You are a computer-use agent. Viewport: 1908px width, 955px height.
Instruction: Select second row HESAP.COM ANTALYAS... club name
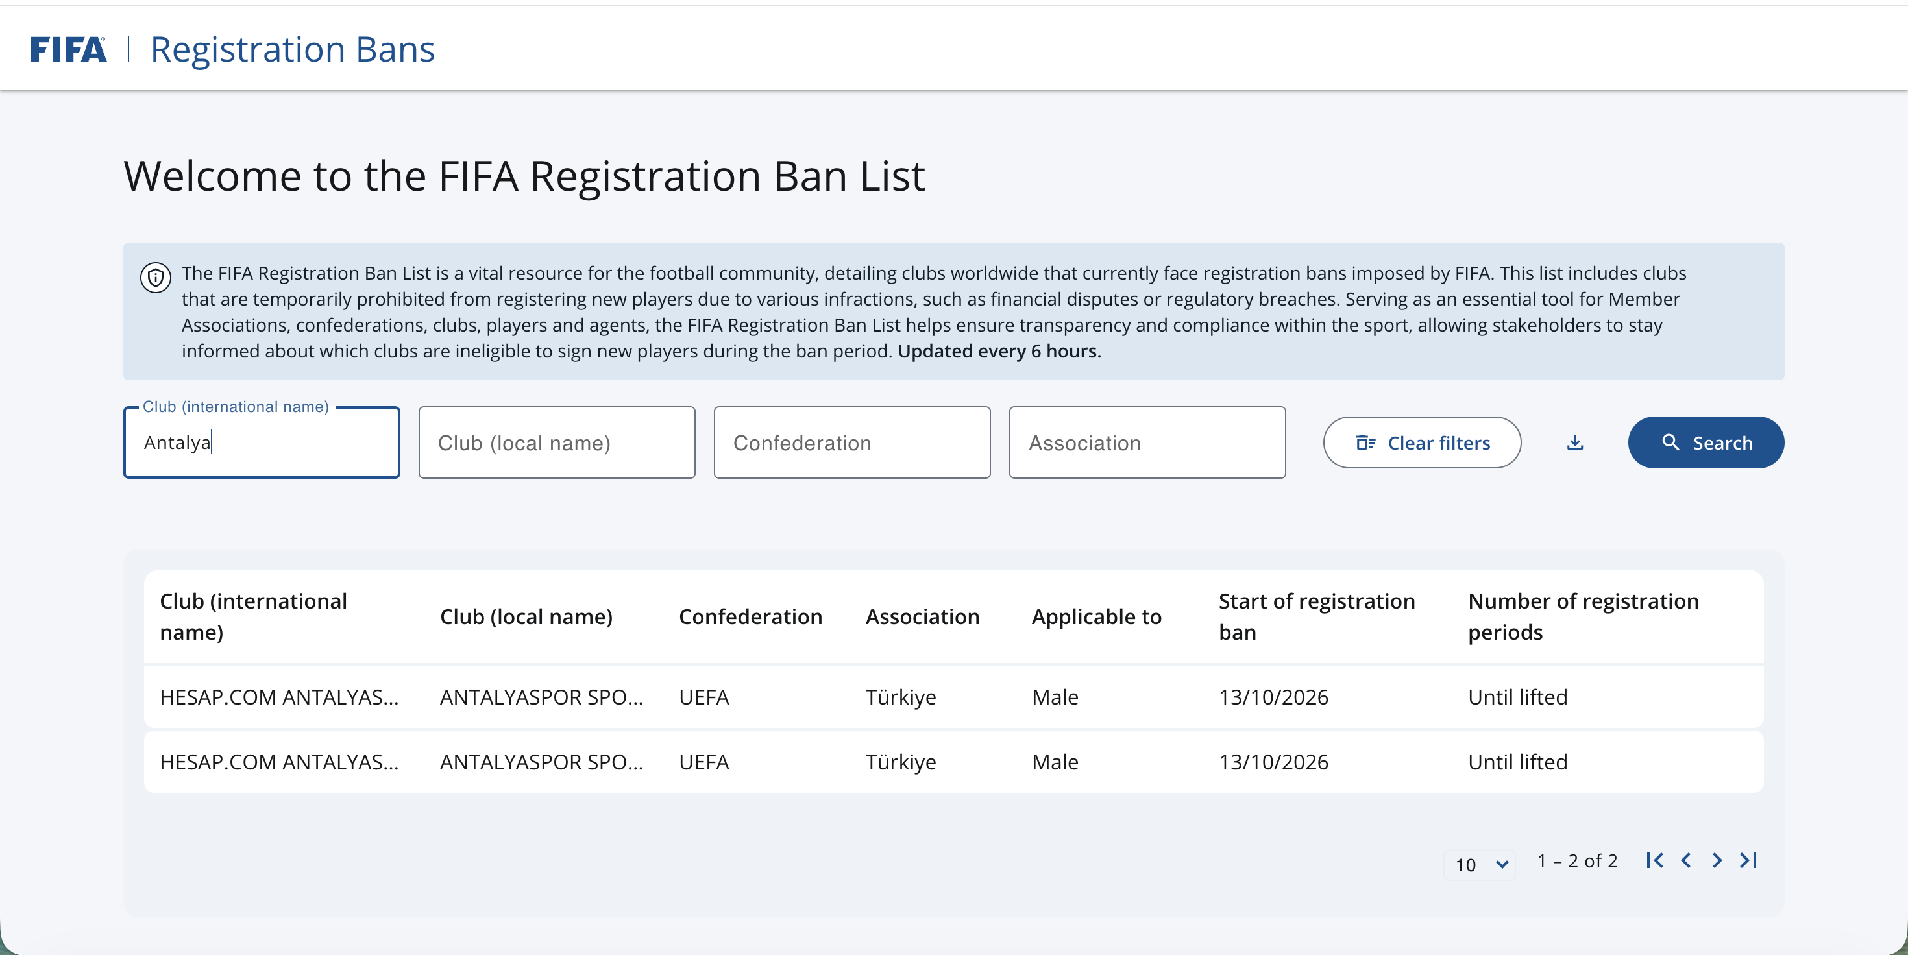click(x=279, y=762)
